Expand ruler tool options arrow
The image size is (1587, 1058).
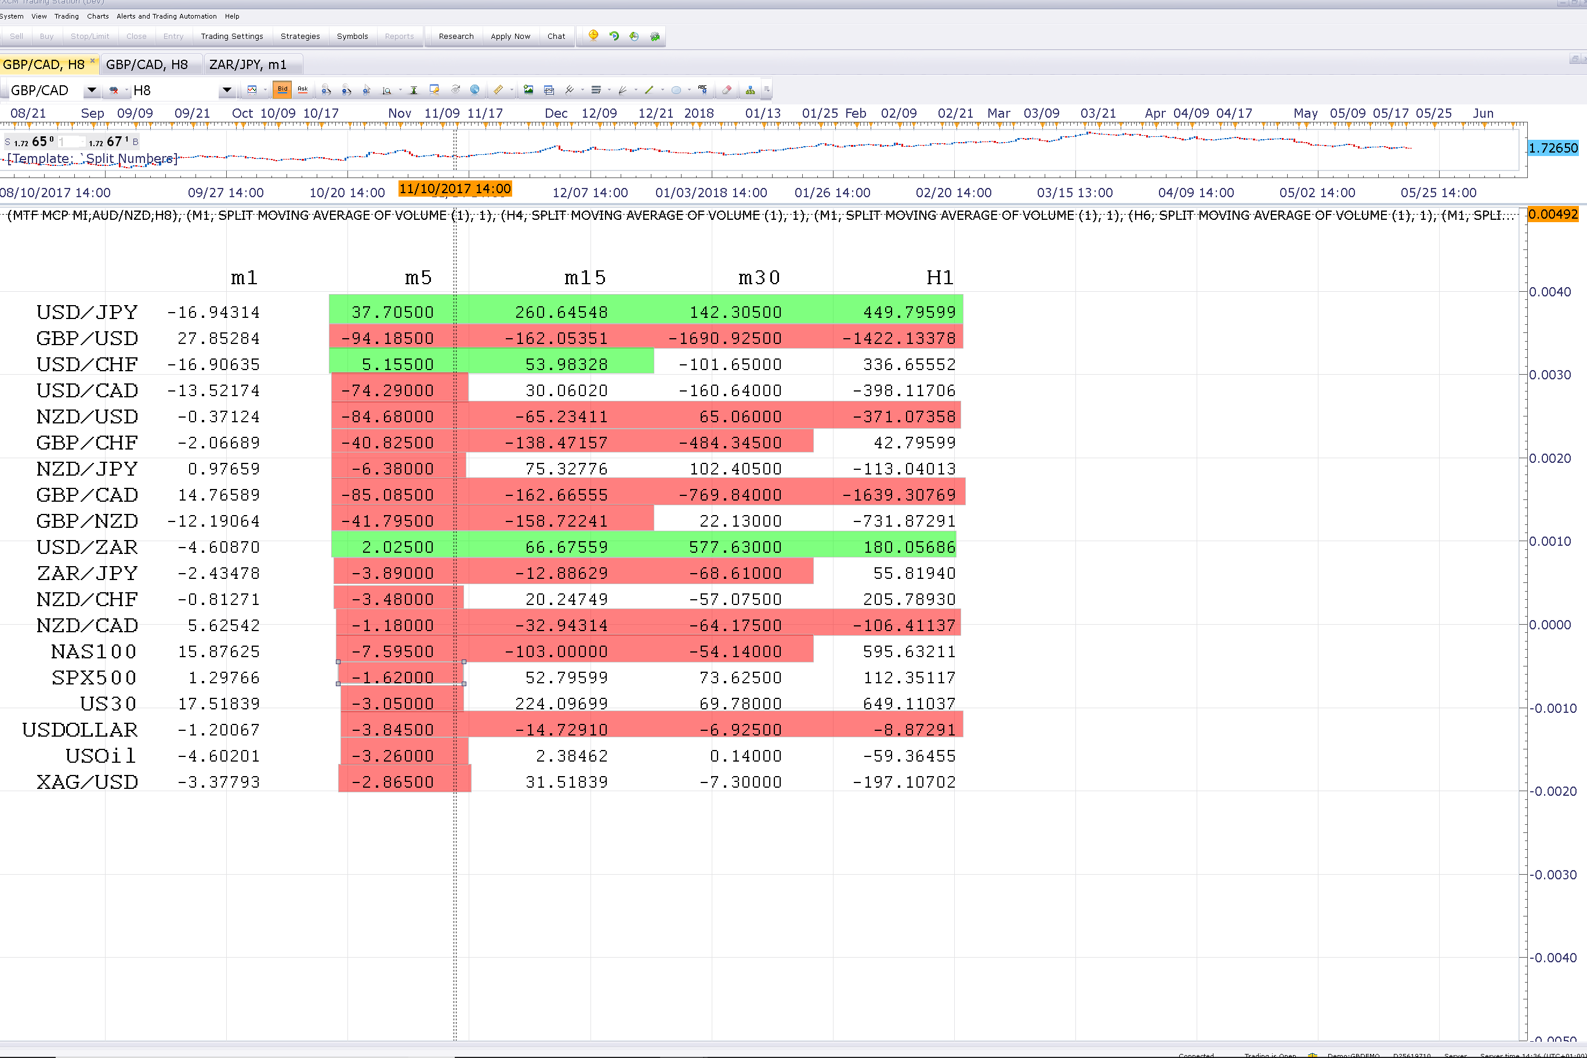pos(512,90)
